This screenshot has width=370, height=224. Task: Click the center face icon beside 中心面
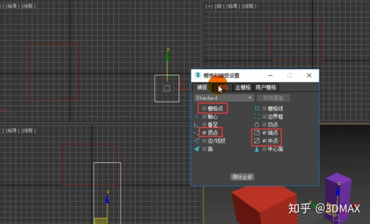(257, 149)
